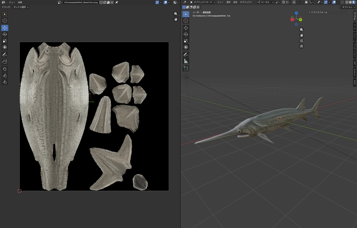Activate the Transform tool in image editor
The width and height of the screenshot is (357, 228).
coord(5,47)
